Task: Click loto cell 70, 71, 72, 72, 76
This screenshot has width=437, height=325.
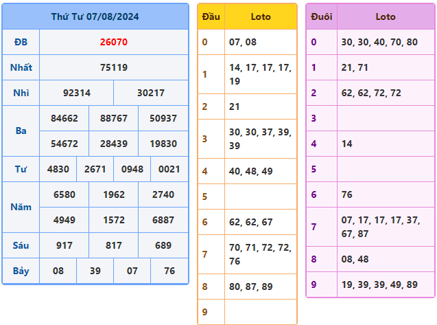Action: point(260,254)
